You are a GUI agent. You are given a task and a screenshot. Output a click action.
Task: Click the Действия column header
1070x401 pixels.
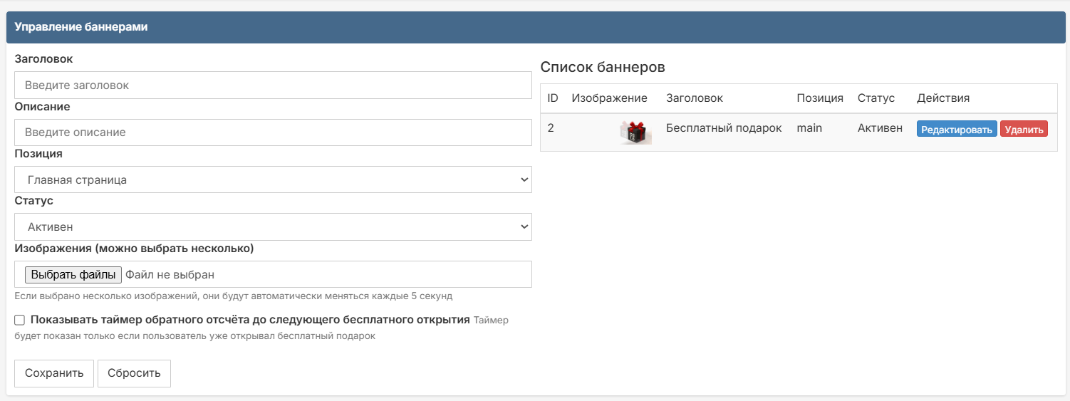(x=943, y=98)
